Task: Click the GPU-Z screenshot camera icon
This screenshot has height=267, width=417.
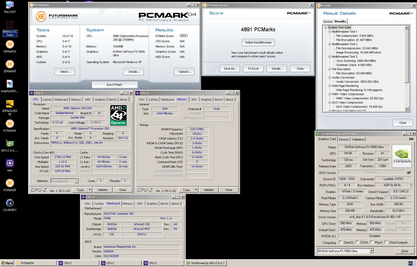Action: point(411,139)
